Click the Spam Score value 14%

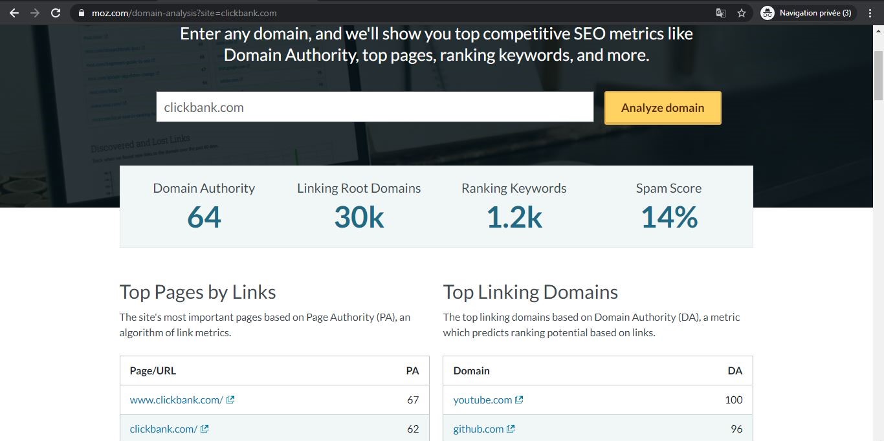click(669, 217)
